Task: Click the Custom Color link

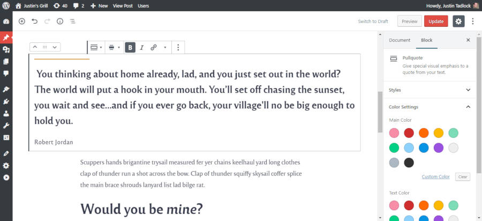Action: coord(435,176)
